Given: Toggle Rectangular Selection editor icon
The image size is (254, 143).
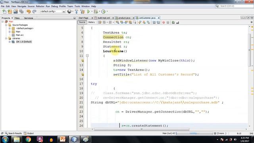Looking at the screenshot, I should (x=135, y=22).
